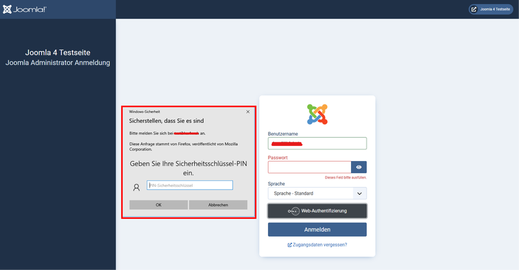Open the Zugangsdaten vergessen? link
Screen dimensions: 519x270
320,245
